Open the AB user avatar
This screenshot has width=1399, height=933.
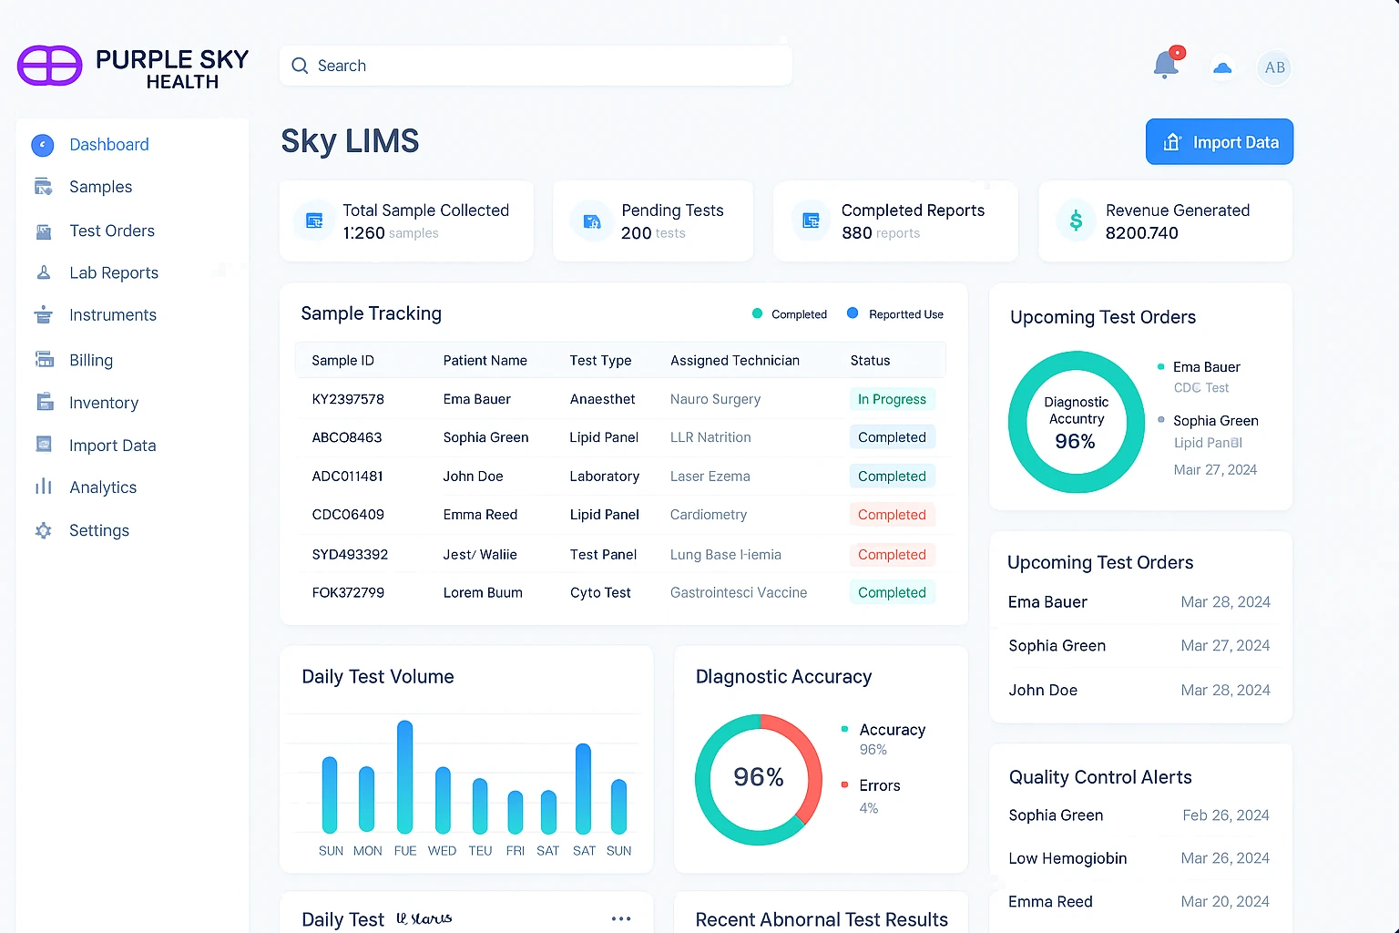coord(1274,67)
